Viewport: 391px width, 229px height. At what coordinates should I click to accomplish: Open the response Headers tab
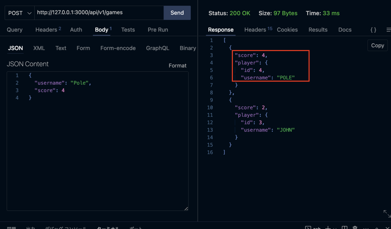(258, 30)
